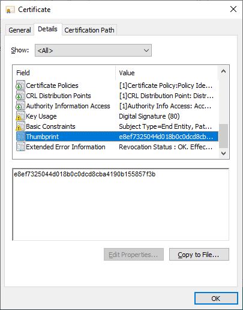The height and width of the screenshot is (310, 243).
Task: Click the field list scrollbar thumb
Action: 224,136
